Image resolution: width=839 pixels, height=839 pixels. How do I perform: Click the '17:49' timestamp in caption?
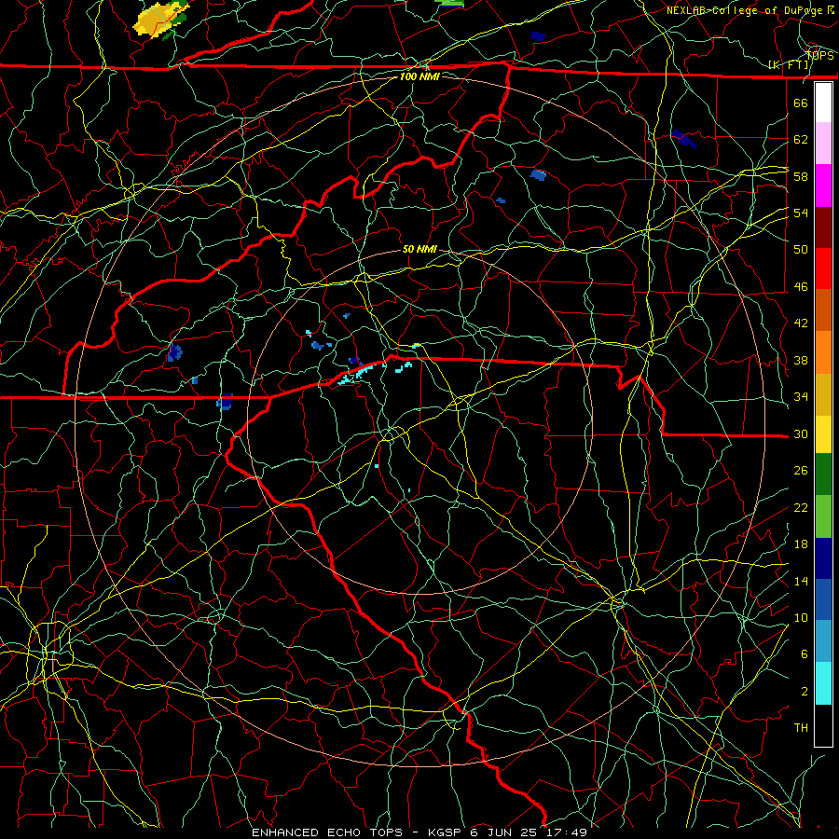567,832
